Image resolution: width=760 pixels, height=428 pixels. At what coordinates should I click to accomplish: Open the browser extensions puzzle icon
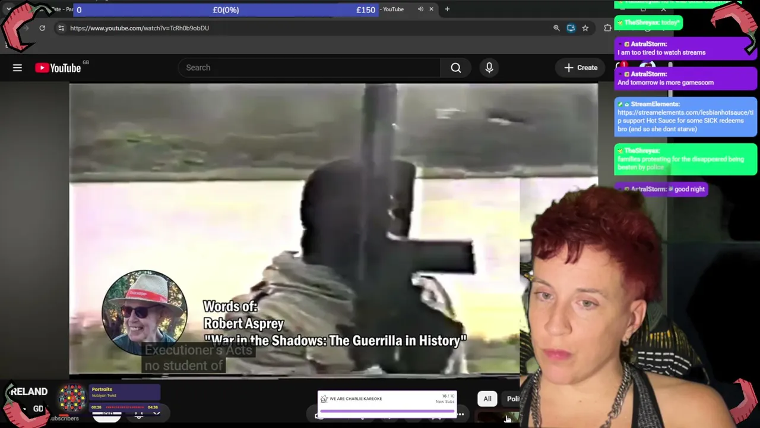coord(607,28)
